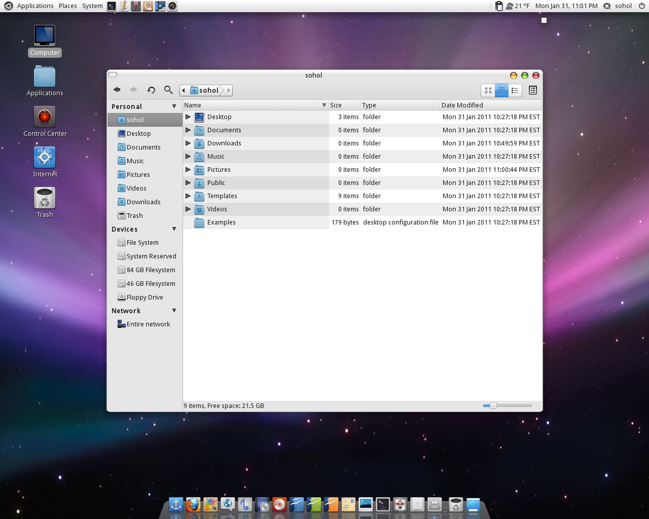
Task: Select the Examples file row
Action: (x=222, y=223)
